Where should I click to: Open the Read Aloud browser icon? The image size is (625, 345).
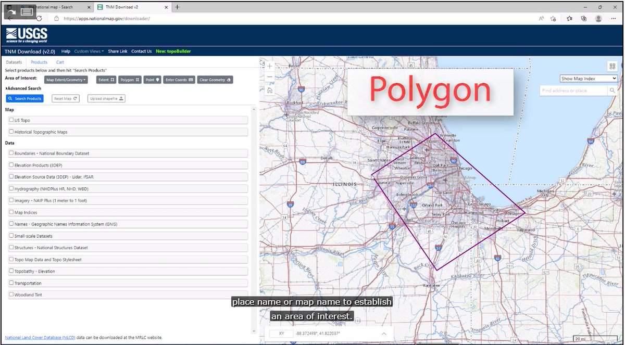[542, 18]
